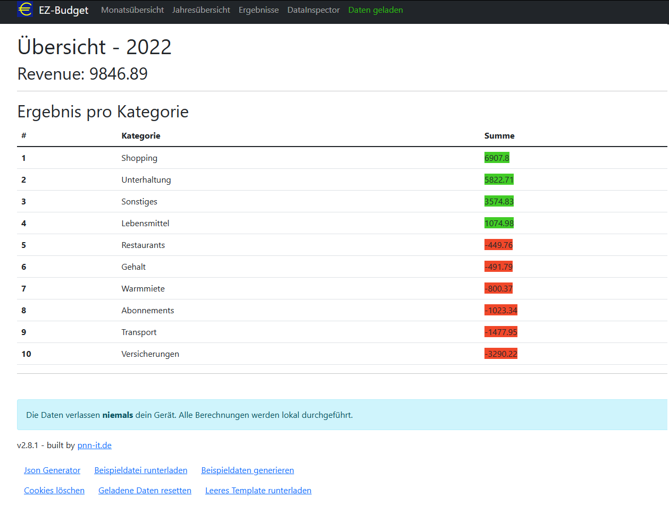Click the Summe column header
This screenshot has width=669, height=523.
(x=499, y=136)
